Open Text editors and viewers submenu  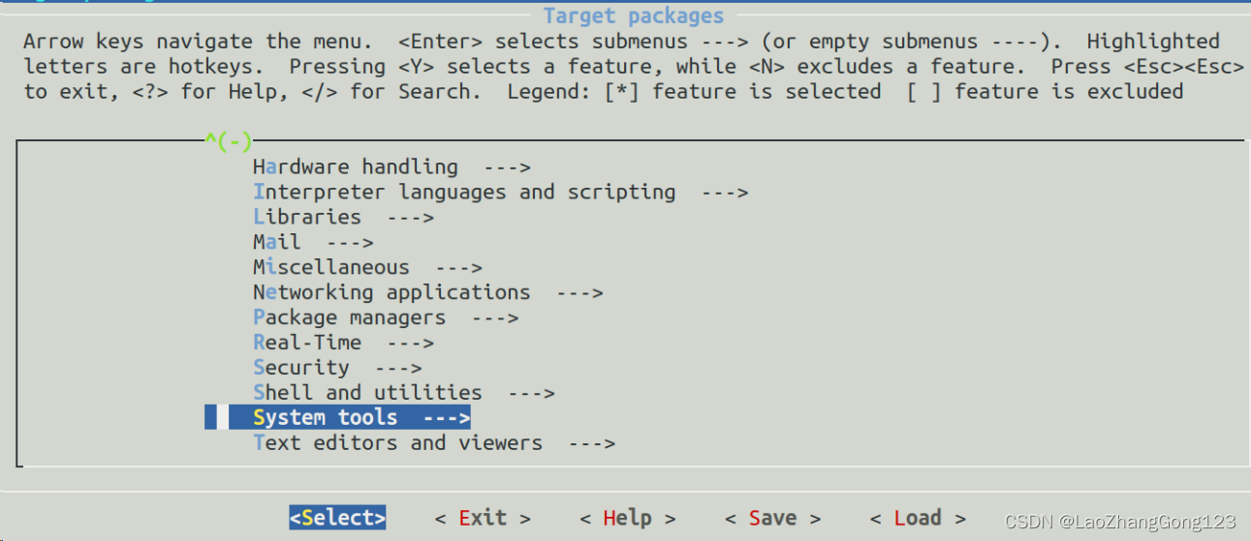[x=434, y=443]
